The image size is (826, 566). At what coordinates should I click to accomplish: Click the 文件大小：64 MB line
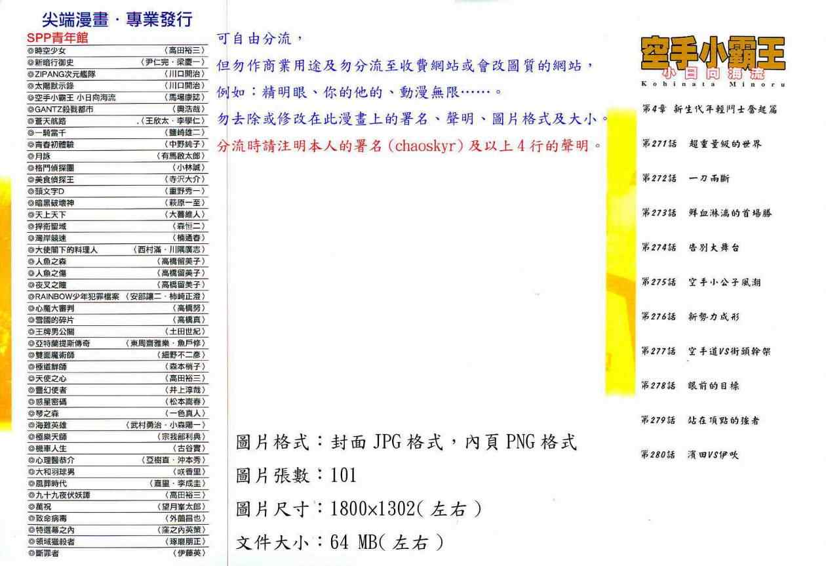point(340,542)
